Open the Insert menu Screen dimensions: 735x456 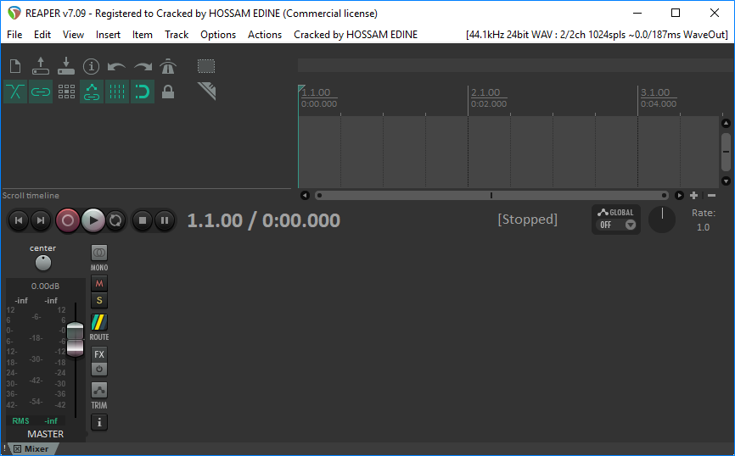pos(108,35)
